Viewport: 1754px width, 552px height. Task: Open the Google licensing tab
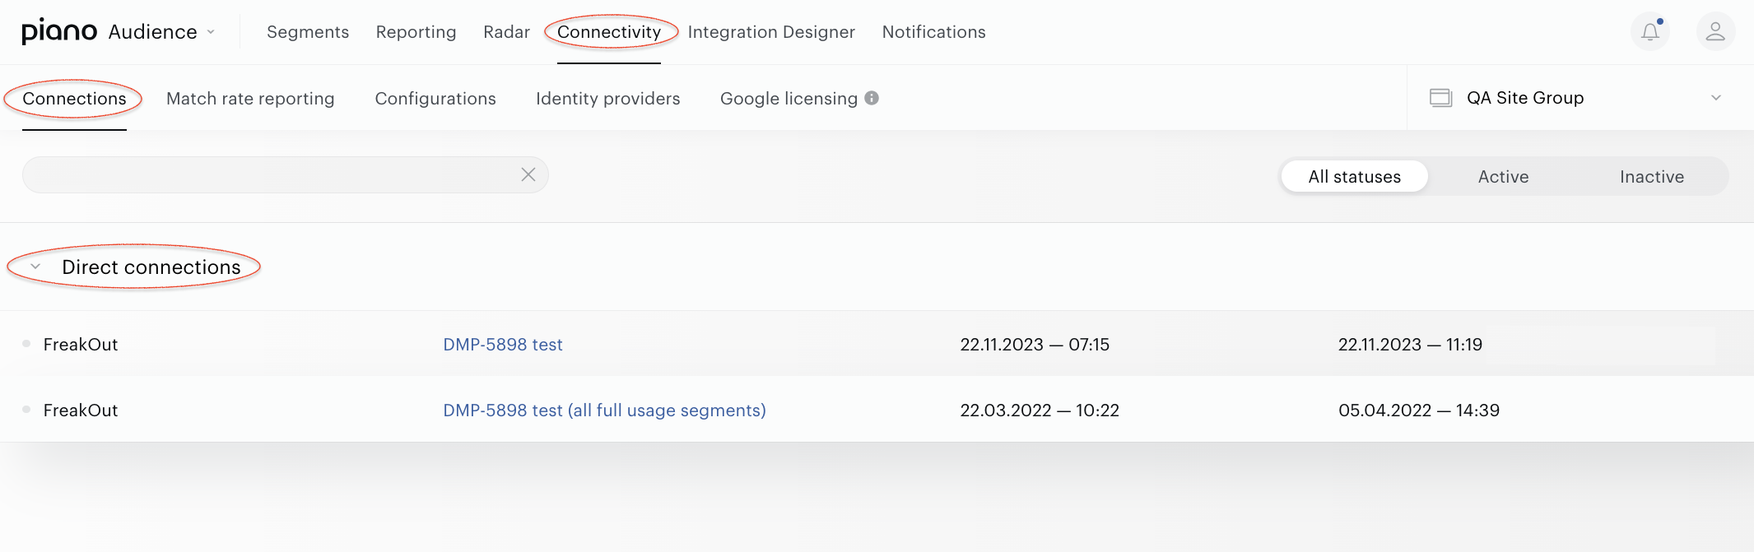(x=789, y=99)
